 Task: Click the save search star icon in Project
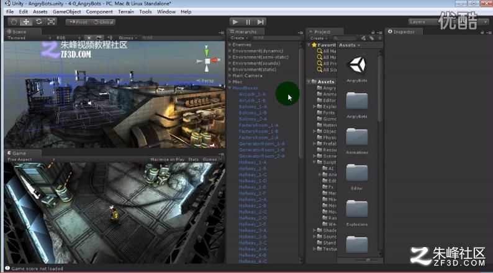click(x=380, y=38)
